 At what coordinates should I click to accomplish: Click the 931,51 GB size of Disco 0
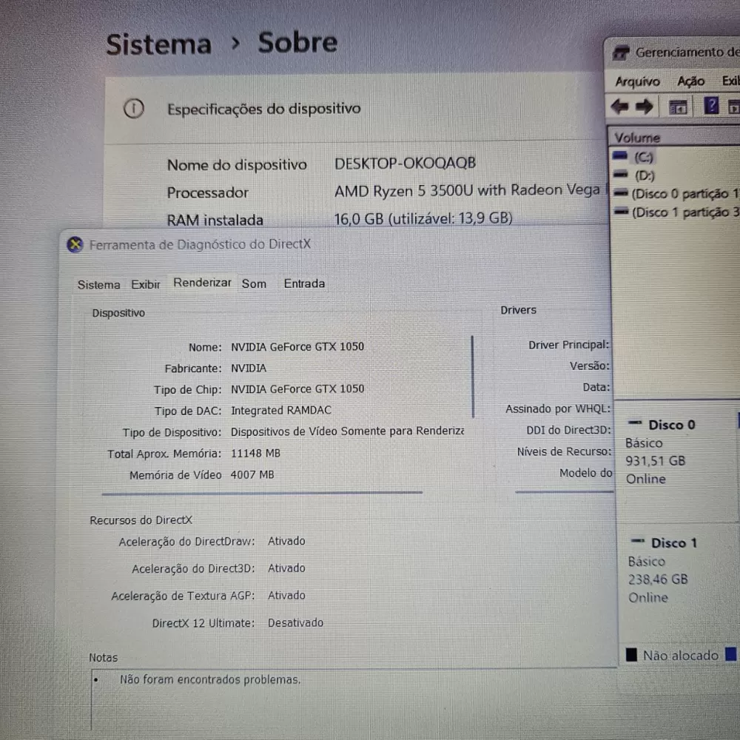[655, 461]
